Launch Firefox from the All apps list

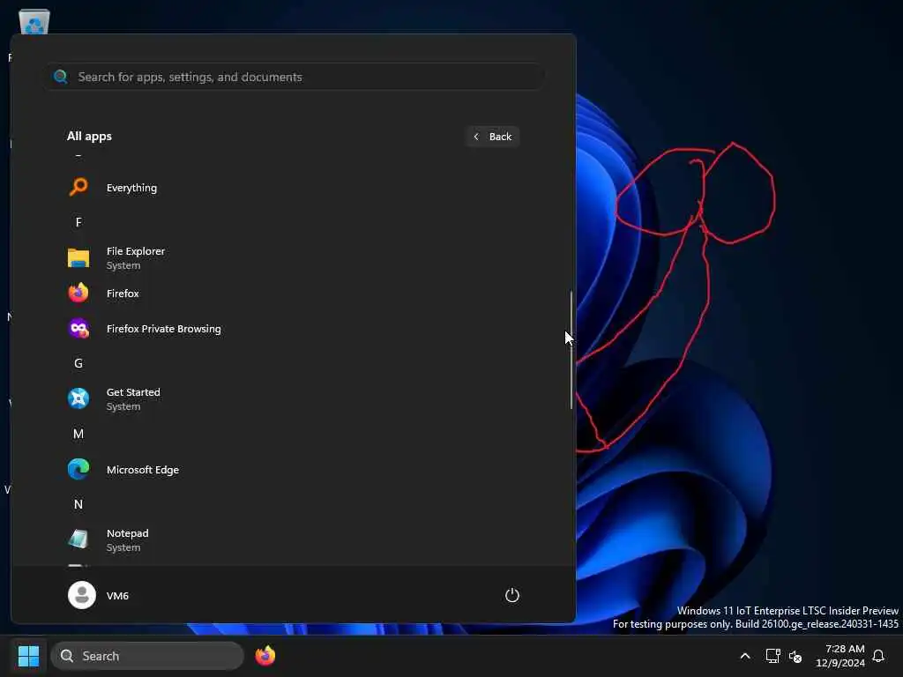[x=123, y=294]
